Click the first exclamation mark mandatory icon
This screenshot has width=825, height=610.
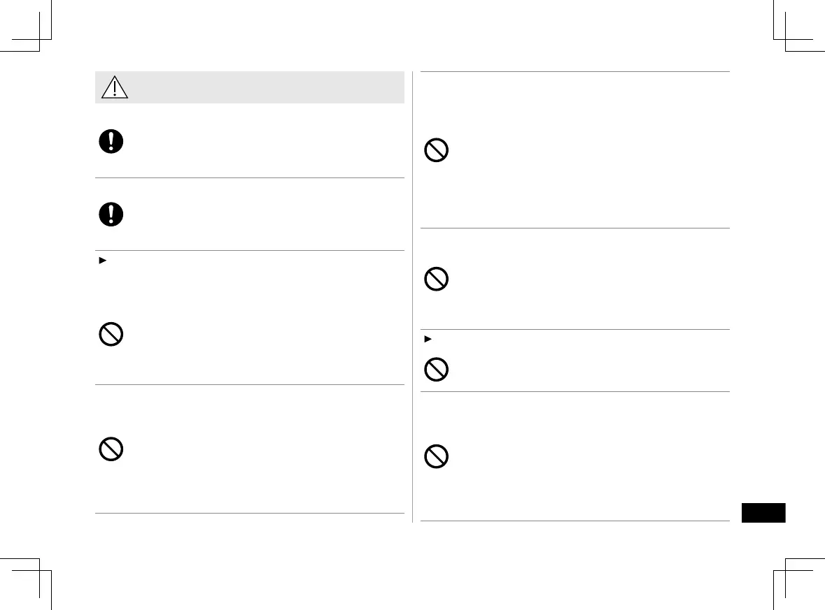coord(111,142)
